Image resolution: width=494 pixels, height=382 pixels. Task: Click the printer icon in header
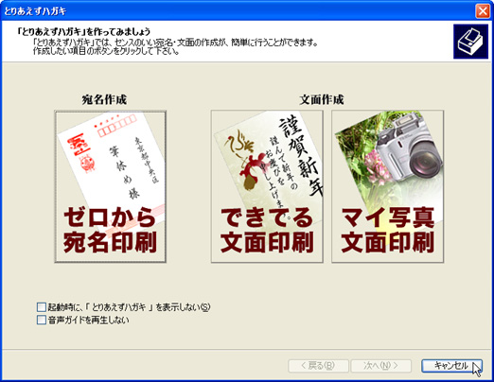click(470, 42)
